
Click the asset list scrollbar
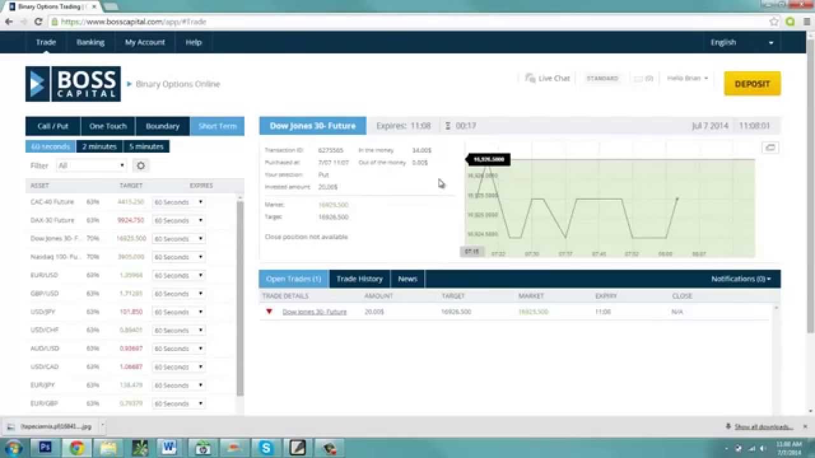[x=240, y=298]
